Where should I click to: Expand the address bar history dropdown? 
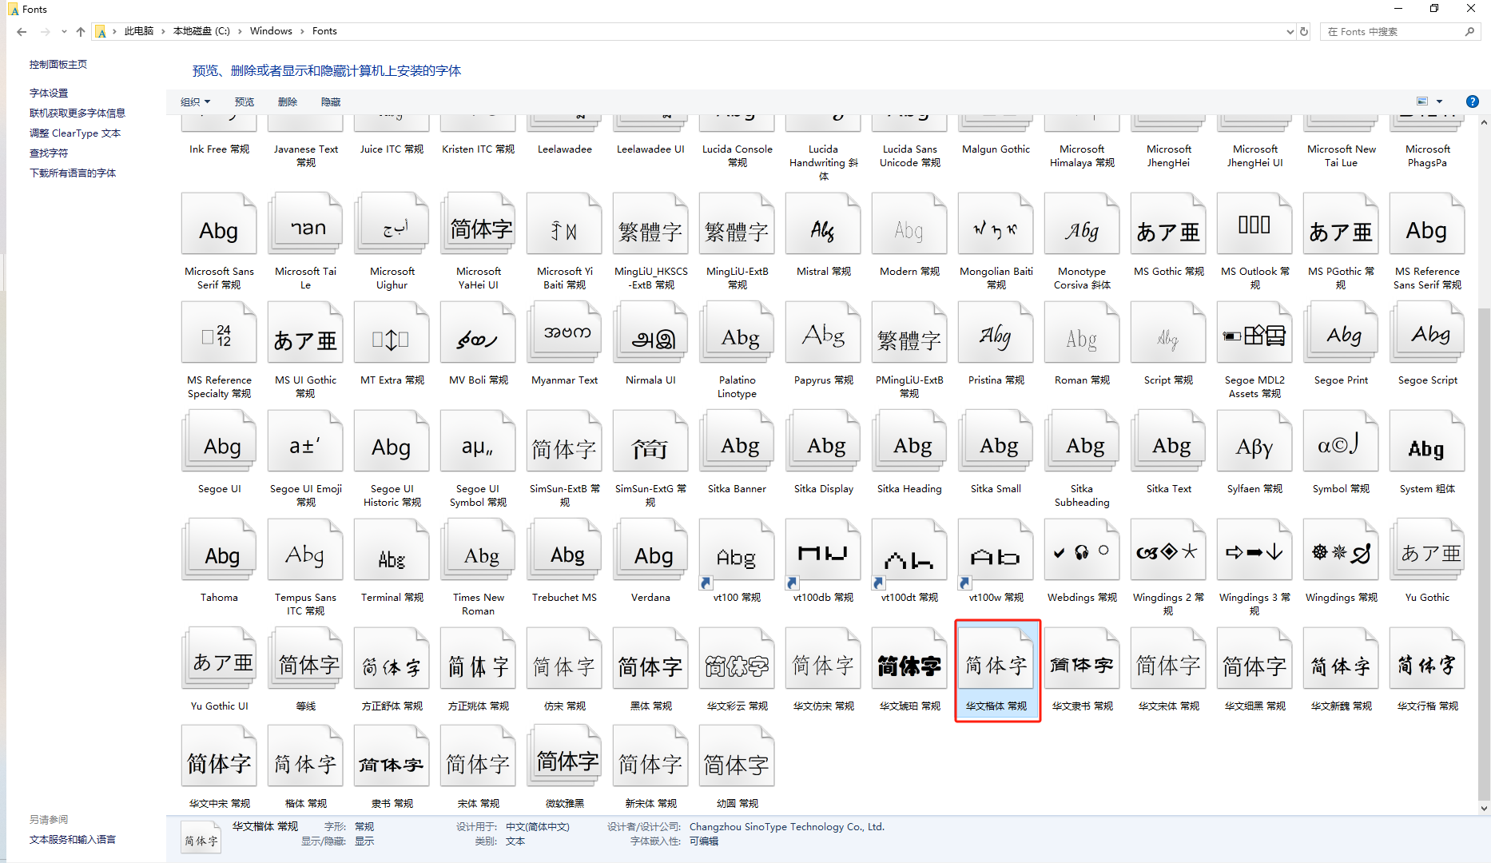pos(1290,32)
